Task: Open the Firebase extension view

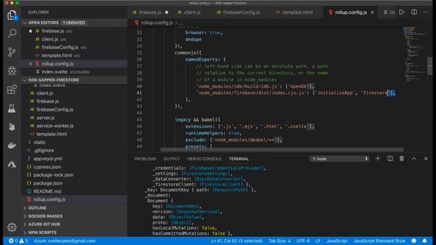Action: point(12,127)
